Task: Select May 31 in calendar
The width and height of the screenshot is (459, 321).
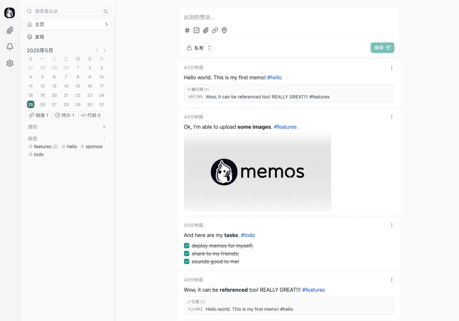Action: click(x=102, y=104)
